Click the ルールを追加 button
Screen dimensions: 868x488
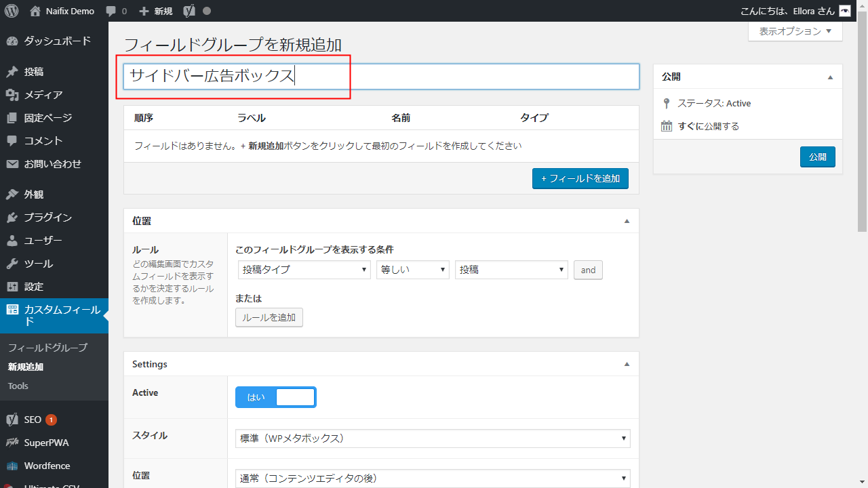pos(269,317)
